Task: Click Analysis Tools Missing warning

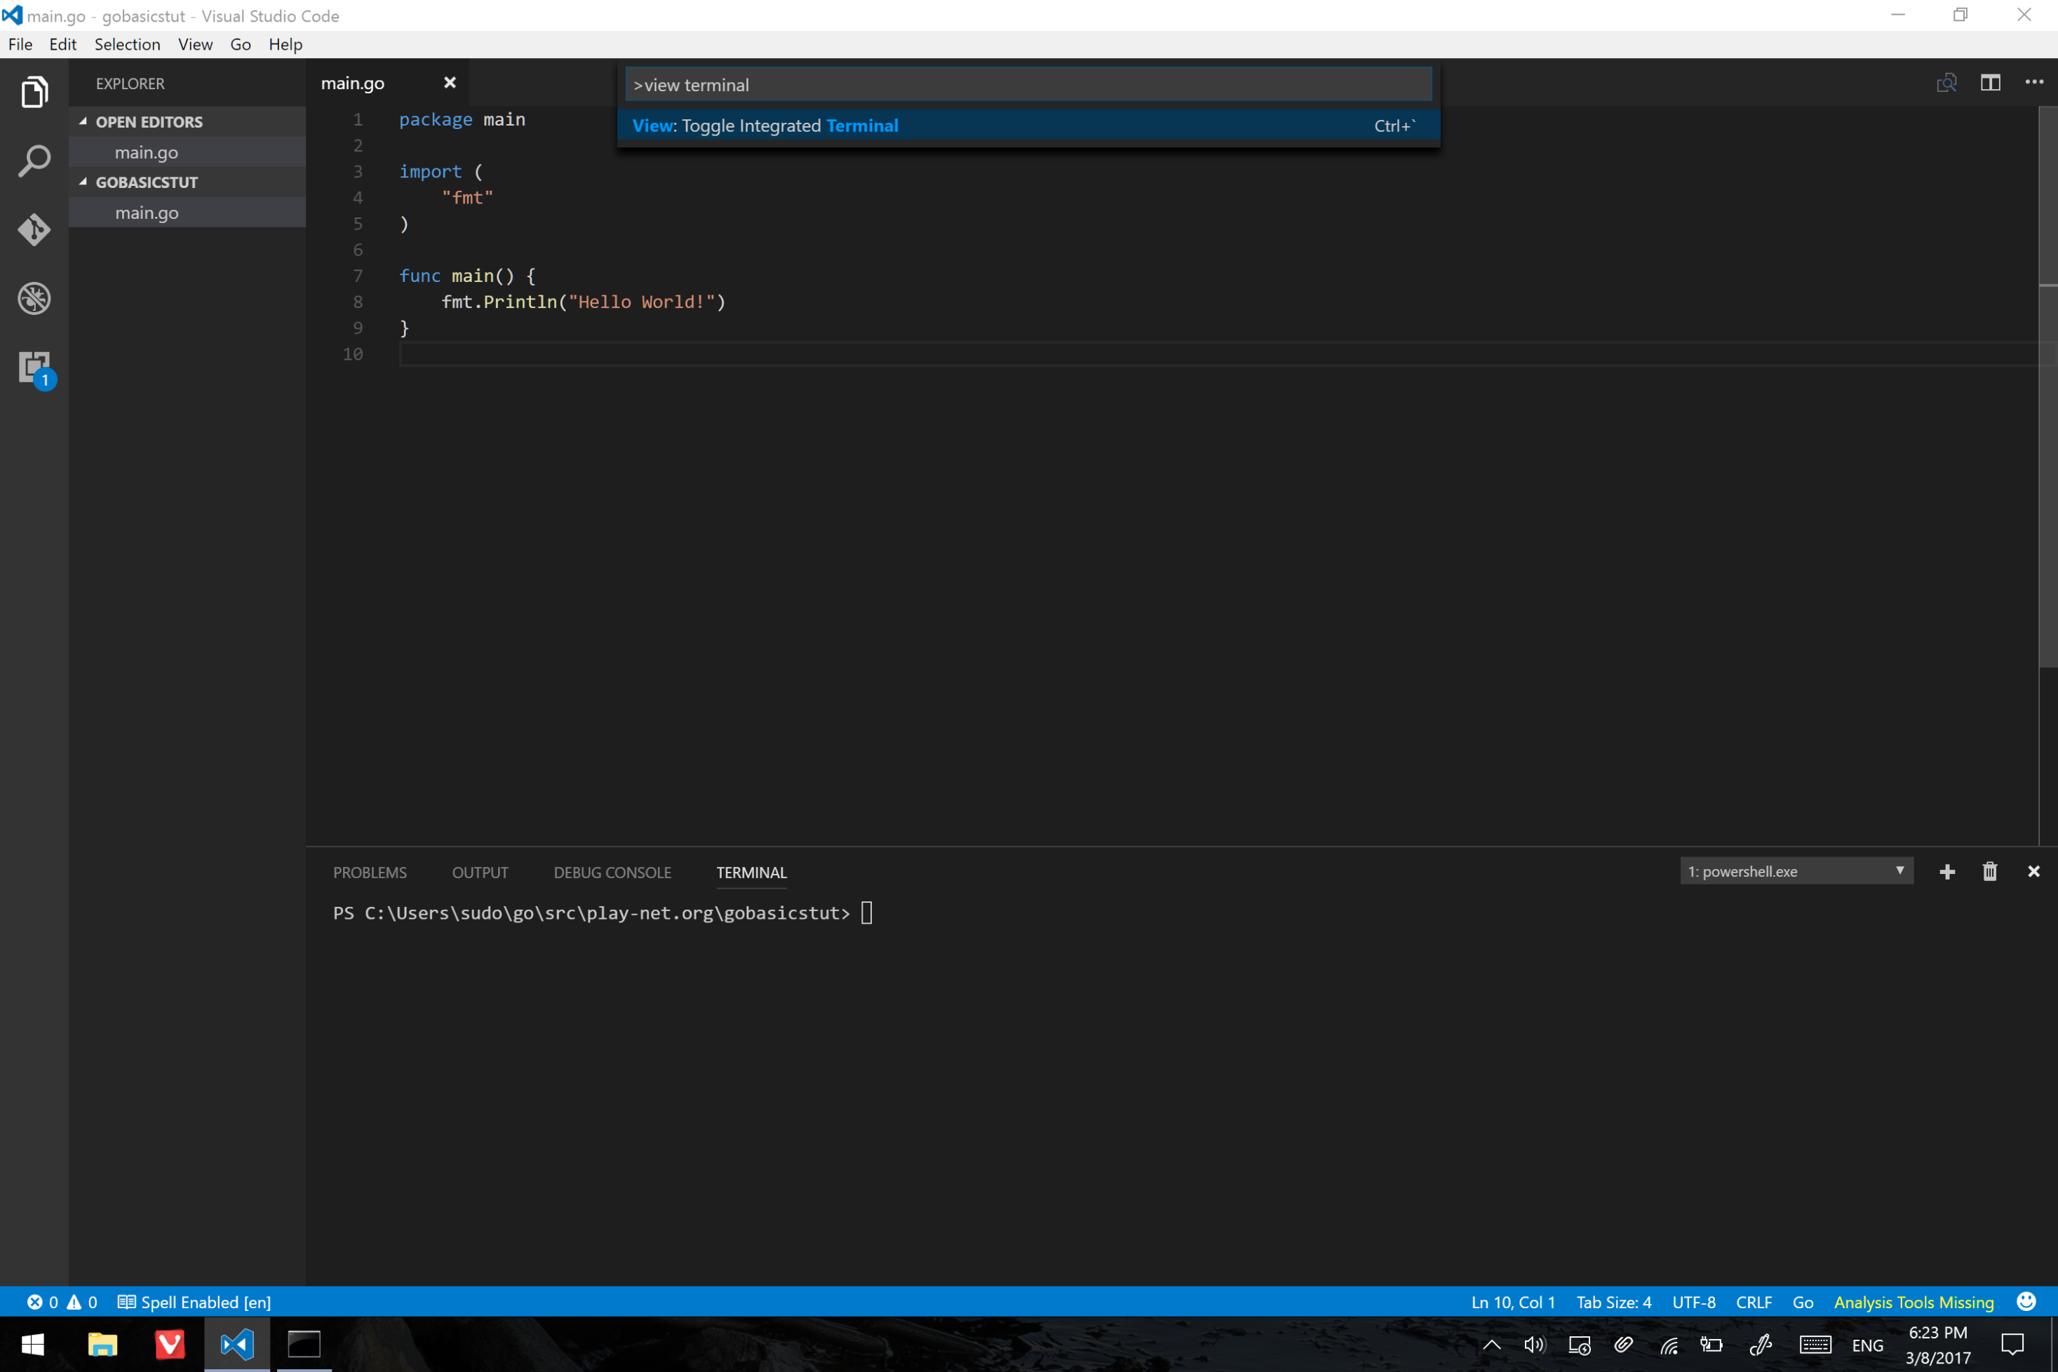Action: click(x=1914, y=1302)
